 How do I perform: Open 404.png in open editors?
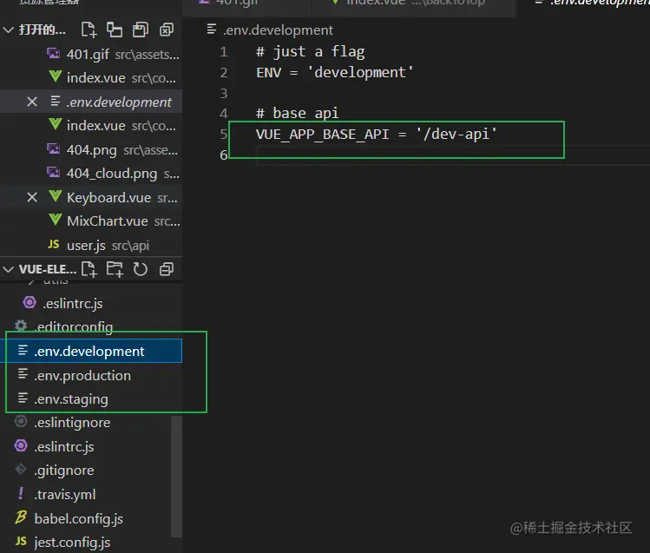click(91, 149)
